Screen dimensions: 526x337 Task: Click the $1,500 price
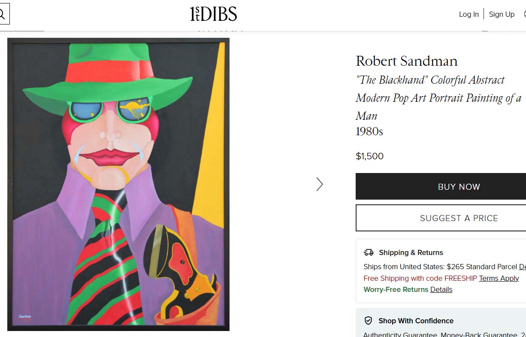click(x=369, y=156)
